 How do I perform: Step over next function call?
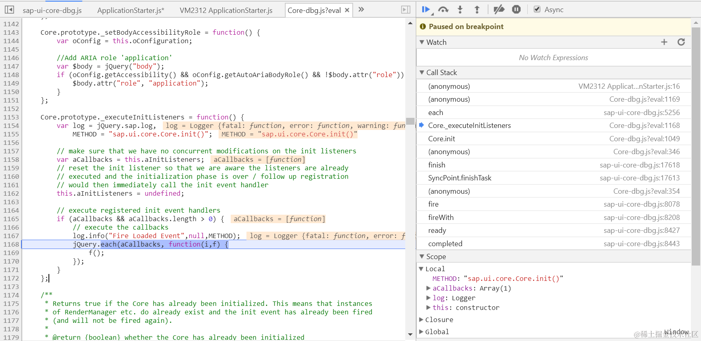(x=444, y=10)
